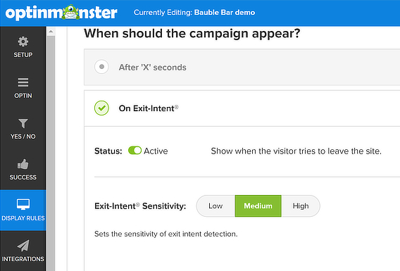Click the OptinMonster logo
This screenshot has height=271, width=400.
(61, 13)
